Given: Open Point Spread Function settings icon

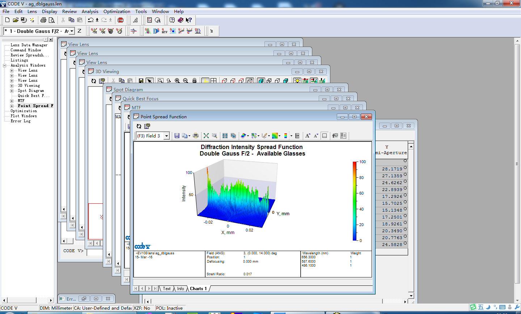Looking at the screenshot, I should pos(147,126).
